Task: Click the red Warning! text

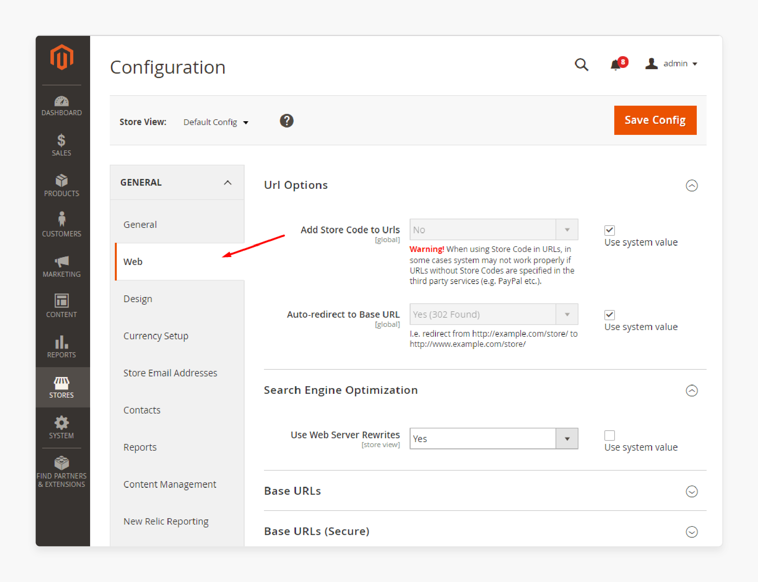Action: (427, 249)
